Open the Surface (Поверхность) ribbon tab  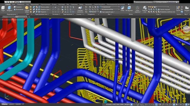pyautogui.click(x=20, y=4)
